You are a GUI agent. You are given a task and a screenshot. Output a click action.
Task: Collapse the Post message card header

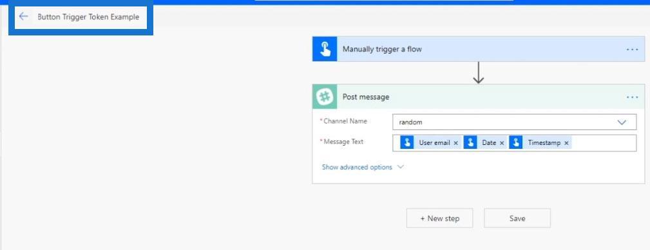(479, 97)
